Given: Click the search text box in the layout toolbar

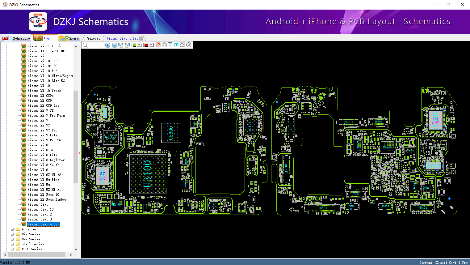Looking at the screenshot, I should tap(96, 45).
